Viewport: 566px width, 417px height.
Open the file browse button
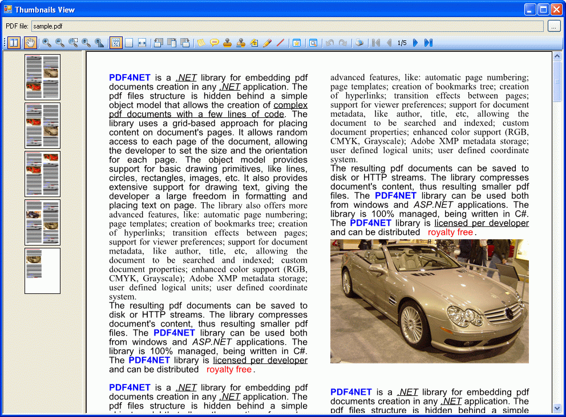[554, 26]
